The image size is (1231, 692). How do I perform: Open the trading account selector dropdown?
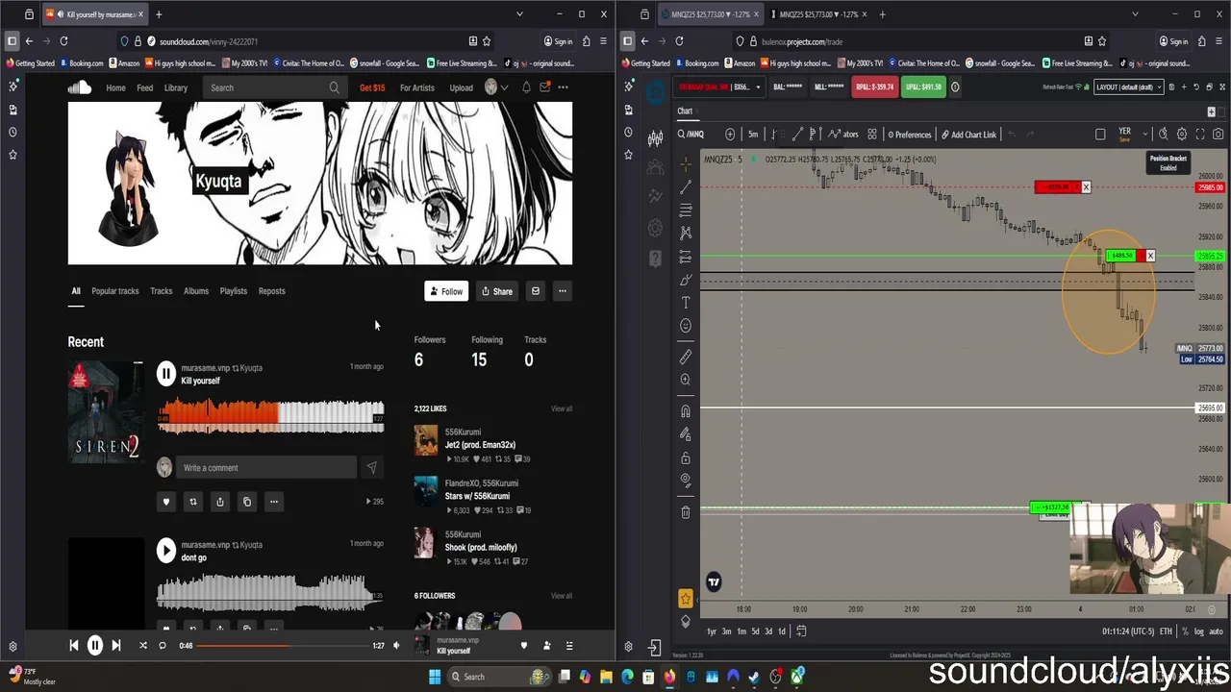click(719, 86)
